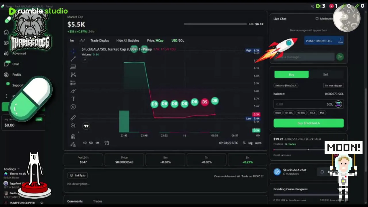Collapse the chart legend chevron
The width and height of the screenshot is (368, 207).
click(x=85, y=60)
